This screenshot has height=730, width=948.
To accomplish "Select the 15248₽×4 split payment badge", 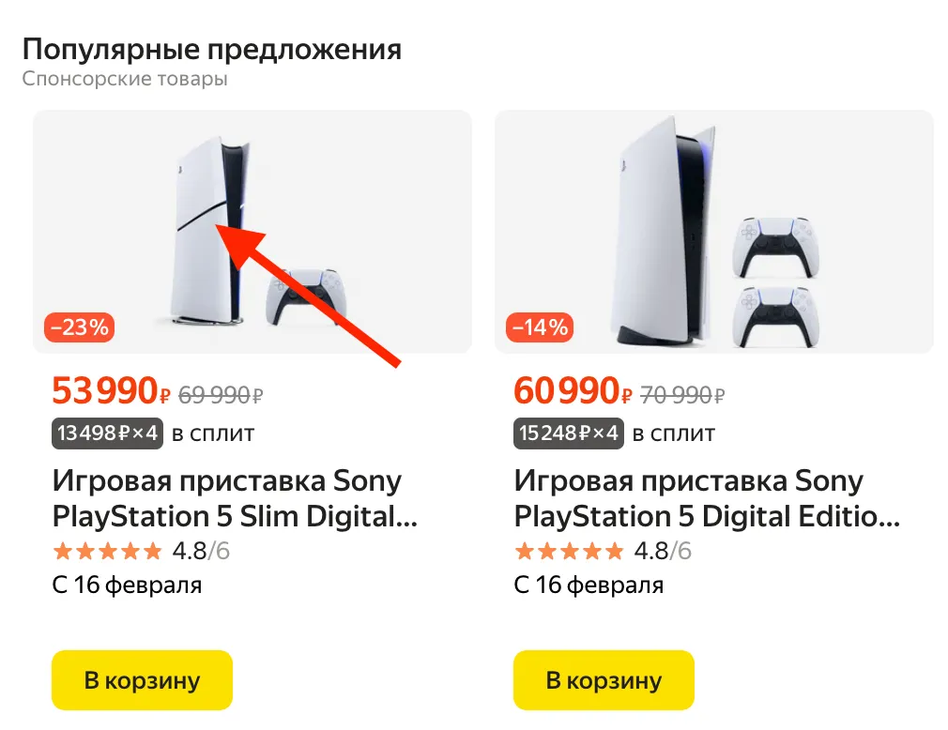I will click(568, 433).
